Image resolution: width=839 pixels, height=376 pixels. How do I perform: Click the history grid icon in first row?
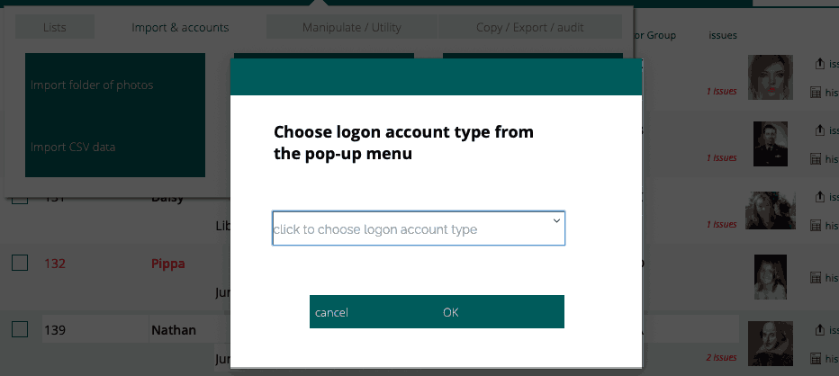coord(816,93)
